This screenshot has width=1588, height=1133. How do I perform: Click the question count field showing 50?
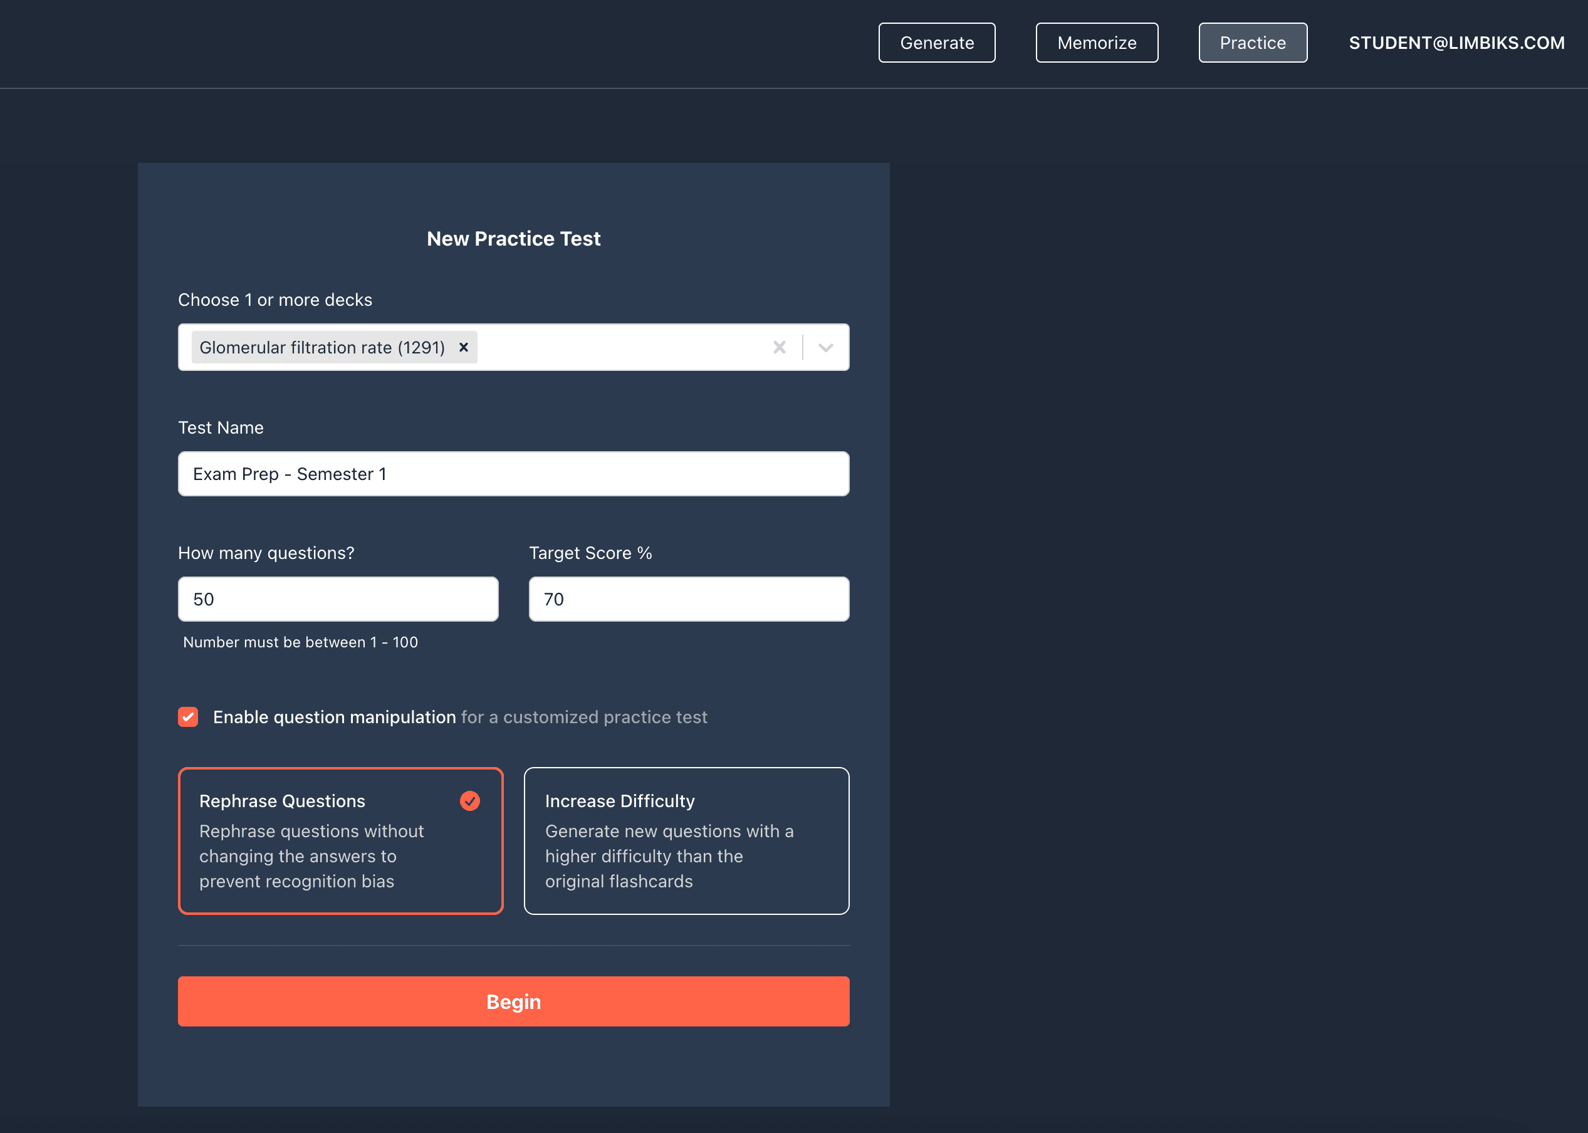pyautogui.click(x=338, y=598)
